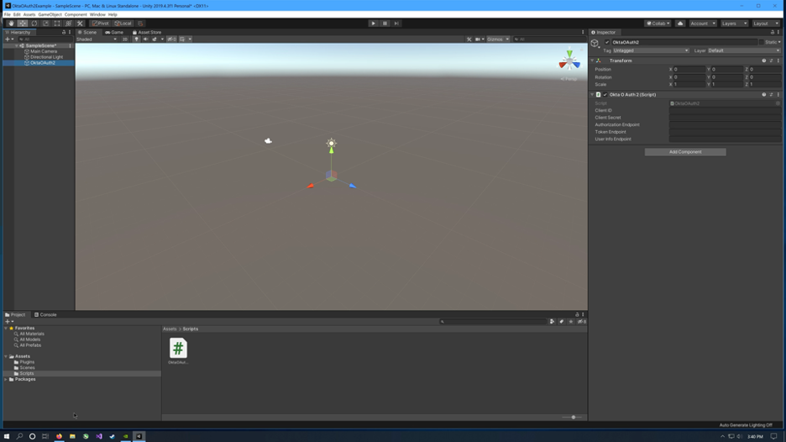Click the Play button
786x442 pixels.
point(374,24)
